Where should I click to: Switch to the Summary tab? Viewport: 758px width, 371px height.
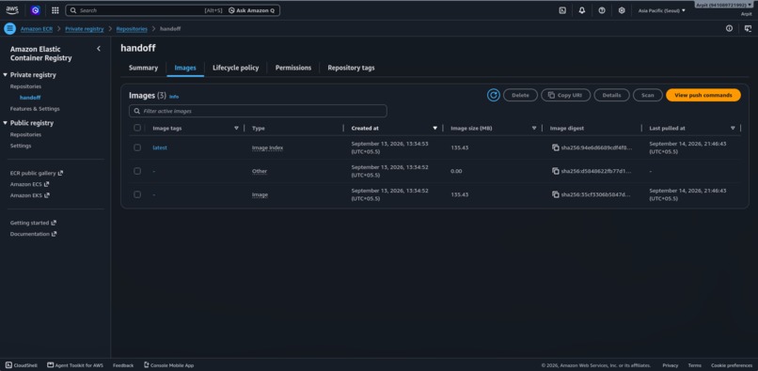[143, 69]
